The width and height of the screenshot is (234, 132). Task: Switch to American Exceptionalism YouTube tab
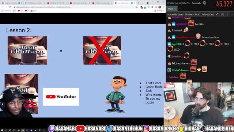102,3
